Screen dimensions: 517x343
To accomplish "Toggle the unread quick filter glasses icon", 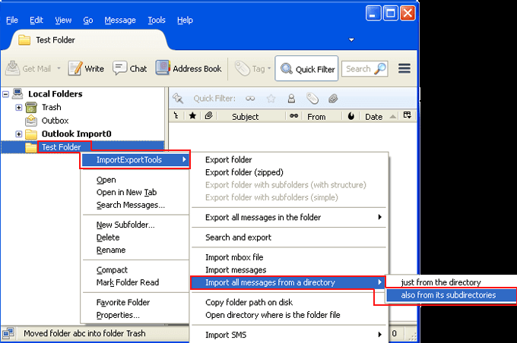I will (x=250, y=98).
